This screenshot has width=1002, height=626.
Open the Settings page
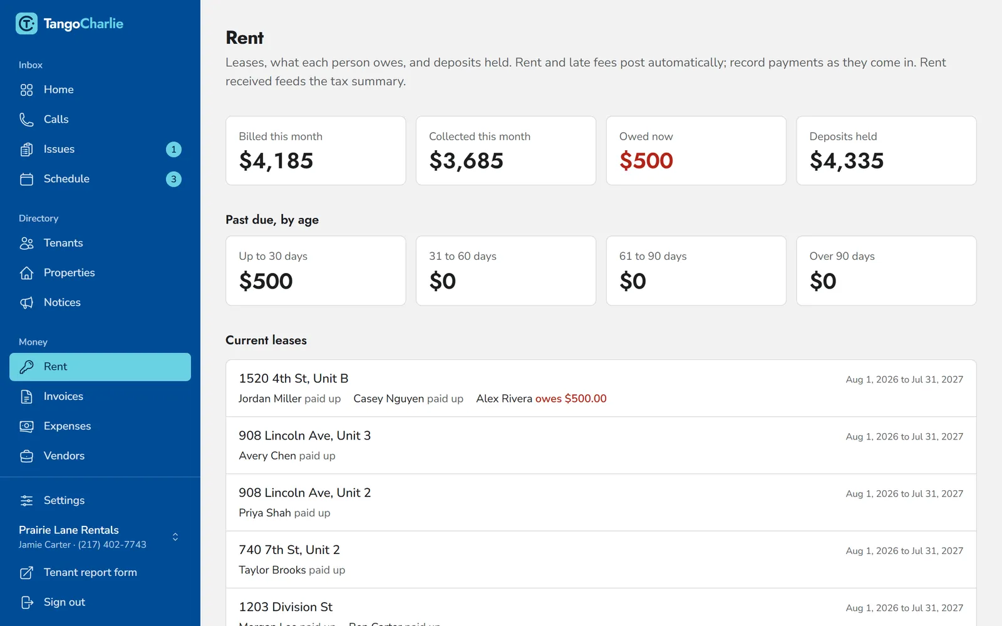tap(100, 500)
